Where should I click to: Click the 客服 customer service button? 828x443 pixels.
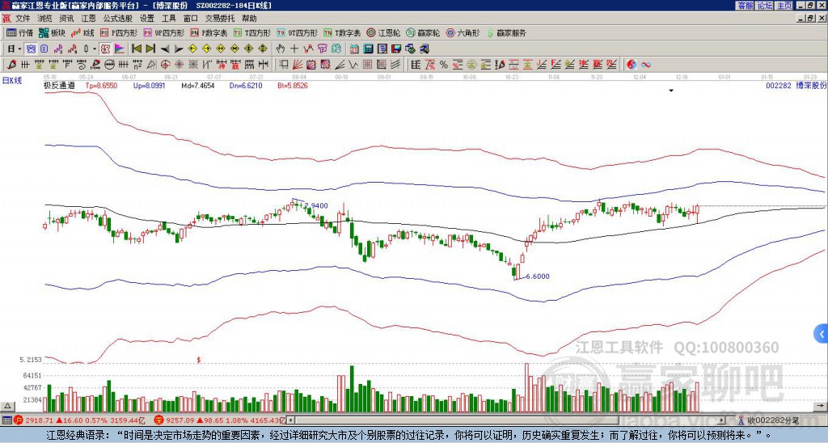tap(745, 6)
